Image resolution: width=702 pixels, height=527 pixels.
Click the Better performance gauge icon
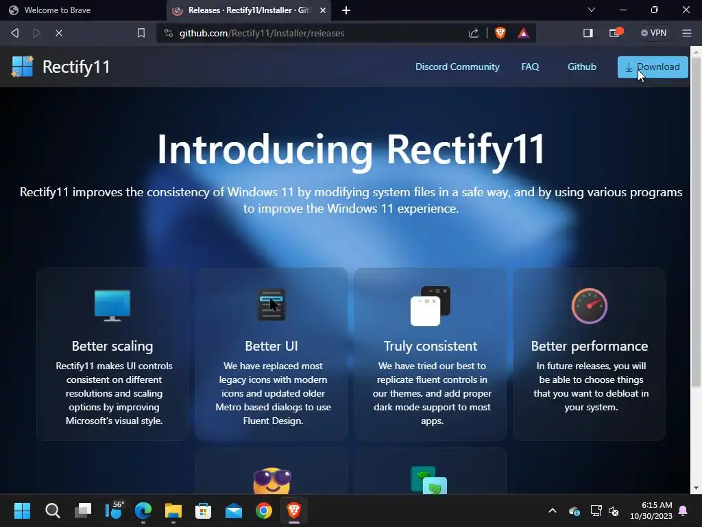(589, 305)
